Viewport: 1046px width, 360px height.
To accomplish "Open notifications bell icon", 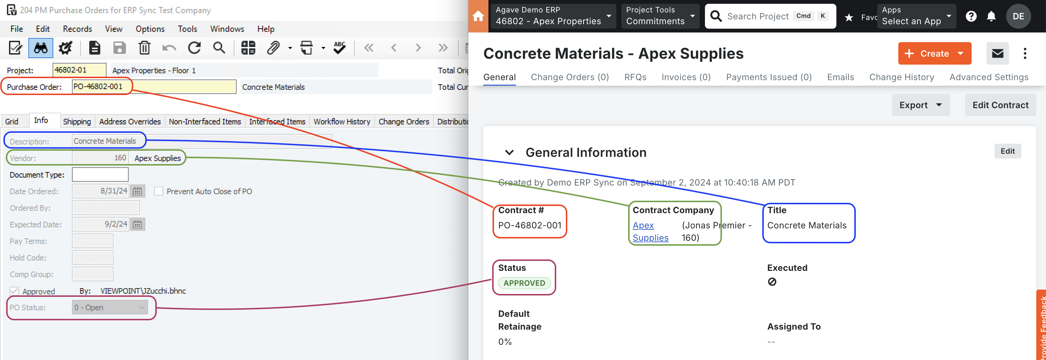I will tap(991, 16).
